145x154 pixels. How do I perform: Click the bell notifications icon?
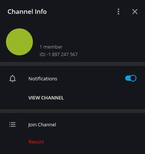click(x=12, y=78)
